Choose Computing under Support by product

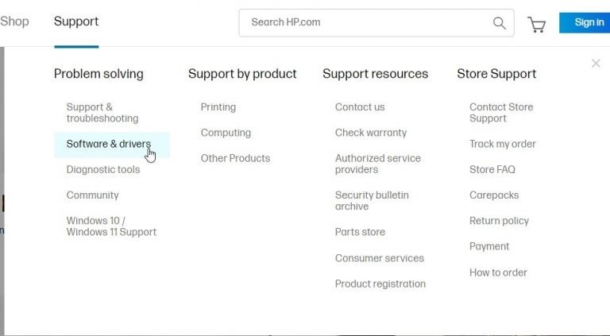coord(226,133)
